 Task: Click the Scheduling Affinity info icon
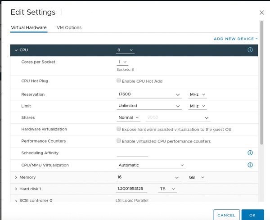pyautogui.click(x=250, y=153)
